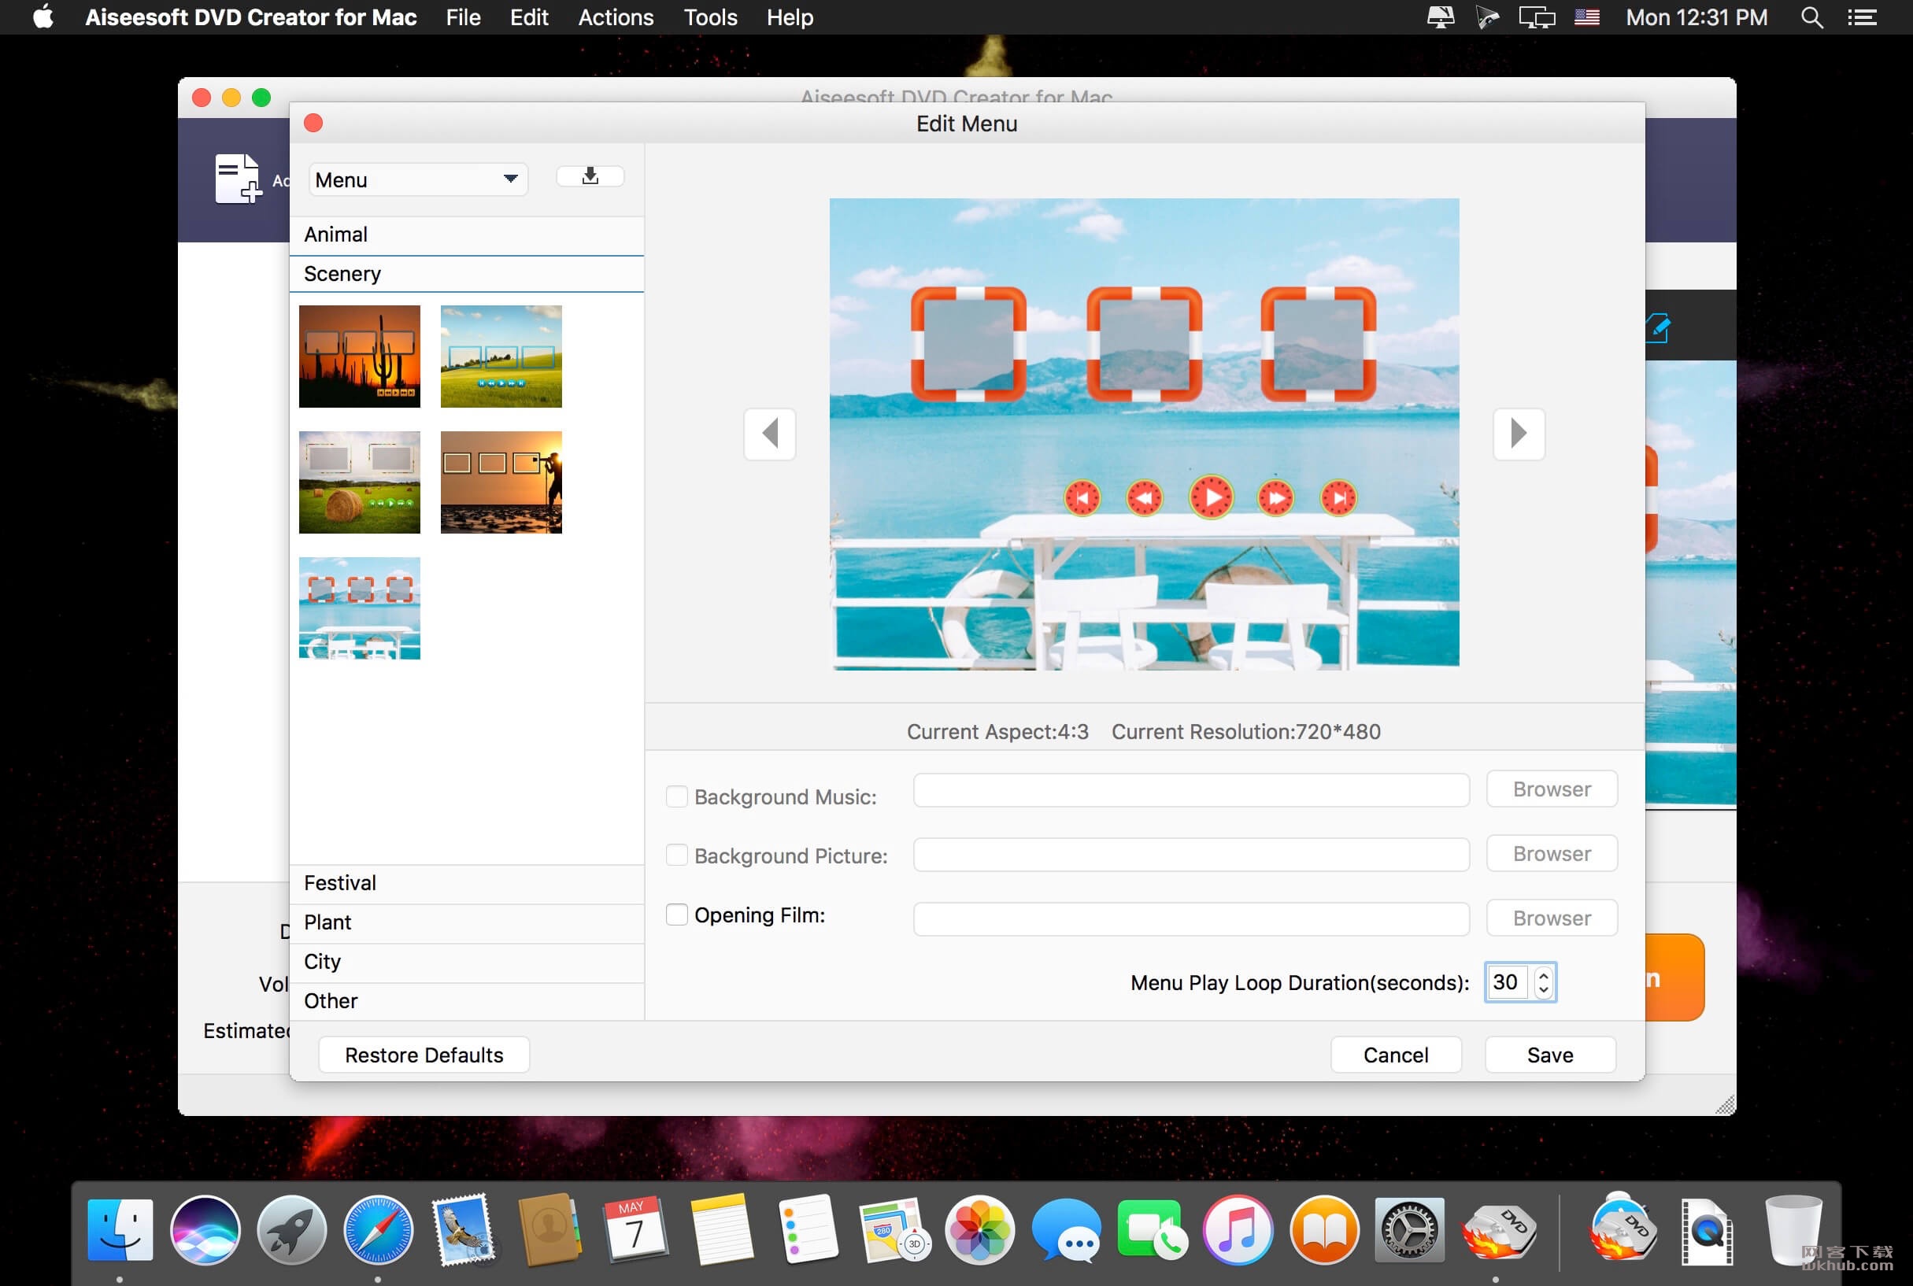Select the blue sea deck template
Image resolution: width=1913 pixels, height=1286 pixels.
point(359,608)
